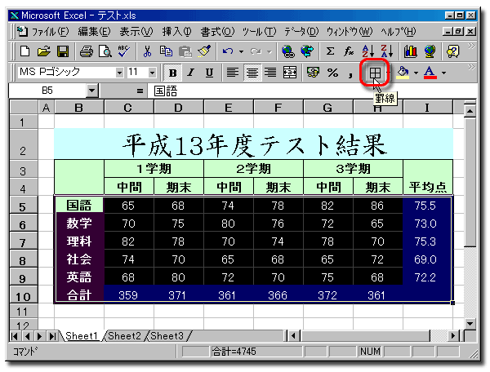Toggle Align Left
The height and width of the screenshot is (372, 490).
coord(233,73)
